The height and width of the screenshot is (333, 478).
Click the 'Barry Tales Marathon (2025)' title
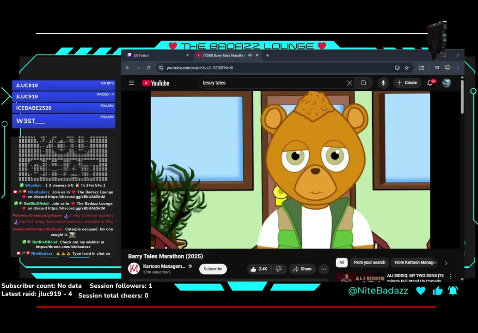tap(165, 256)
